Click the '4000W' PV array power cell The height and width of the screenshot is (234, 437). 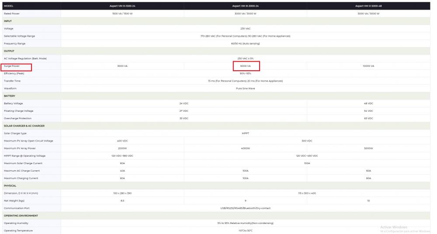246,148
